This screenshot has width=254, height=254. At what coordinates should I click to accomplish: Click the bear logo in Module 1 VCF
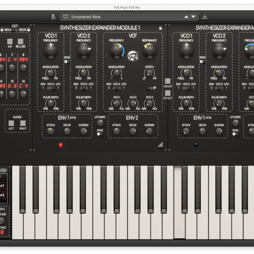(133, 56)
